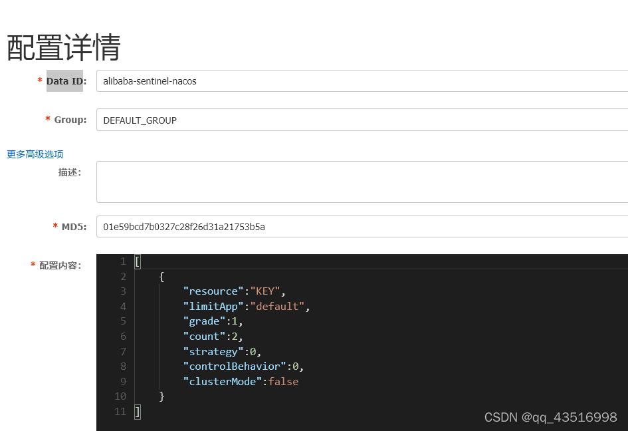Image resolution: width=628 pixels, height=431 pixels.
Task: Click the 配置详情 page heading
Action: [64, 47]
